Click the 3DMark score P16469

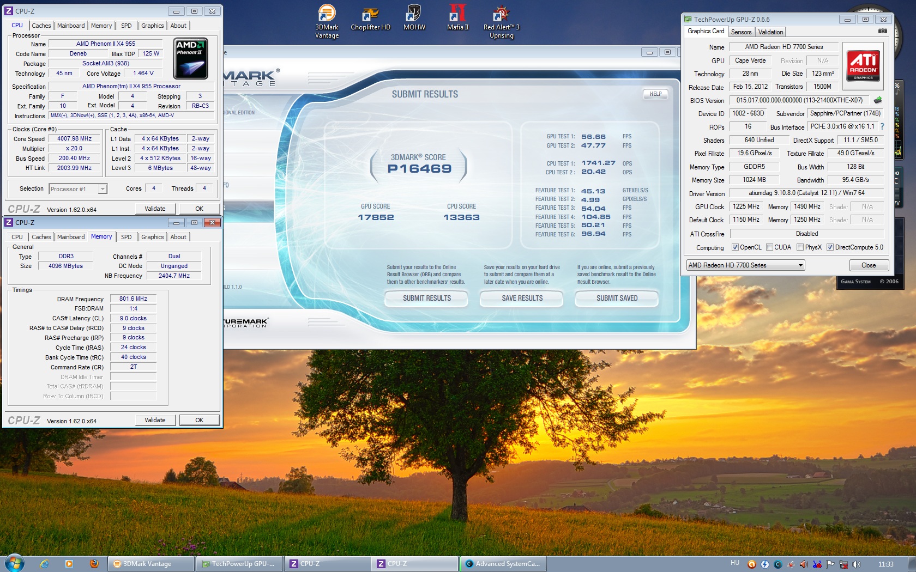[419, 169]
